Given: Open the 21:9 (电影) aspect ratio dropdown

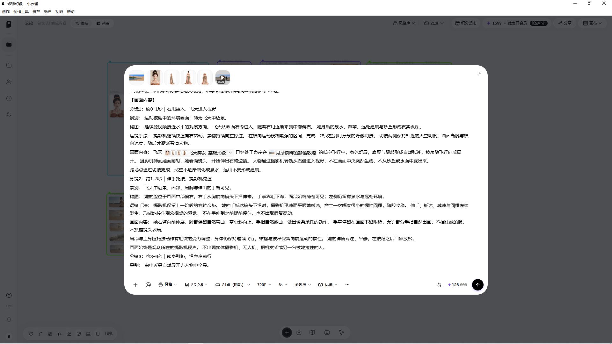Looking at the screenshot, I should click(233, 285).
